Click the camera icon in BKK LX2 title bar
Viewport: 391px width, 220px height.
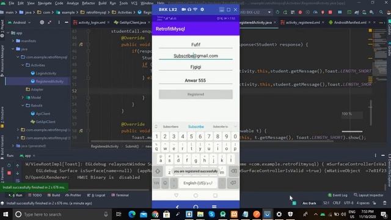183,10
